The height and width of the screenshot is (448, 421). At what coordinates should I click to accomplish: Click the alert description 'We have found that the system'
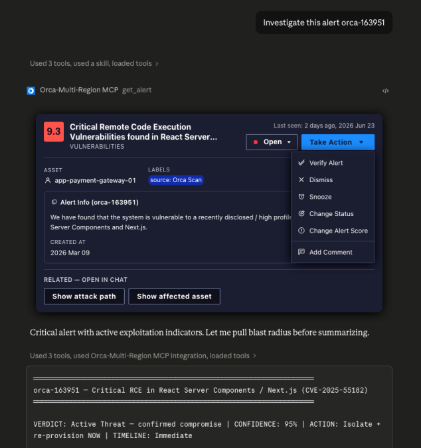(171, 222)
